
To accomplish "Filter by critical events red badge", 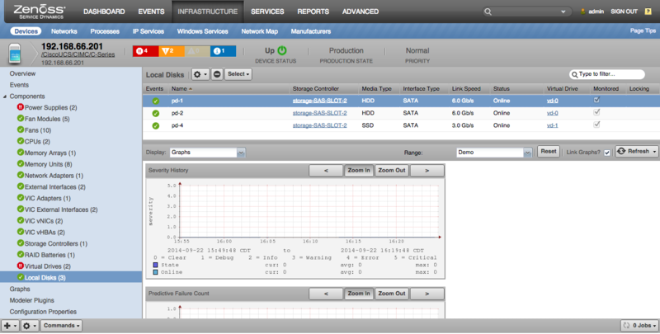I will click(146, 51).
